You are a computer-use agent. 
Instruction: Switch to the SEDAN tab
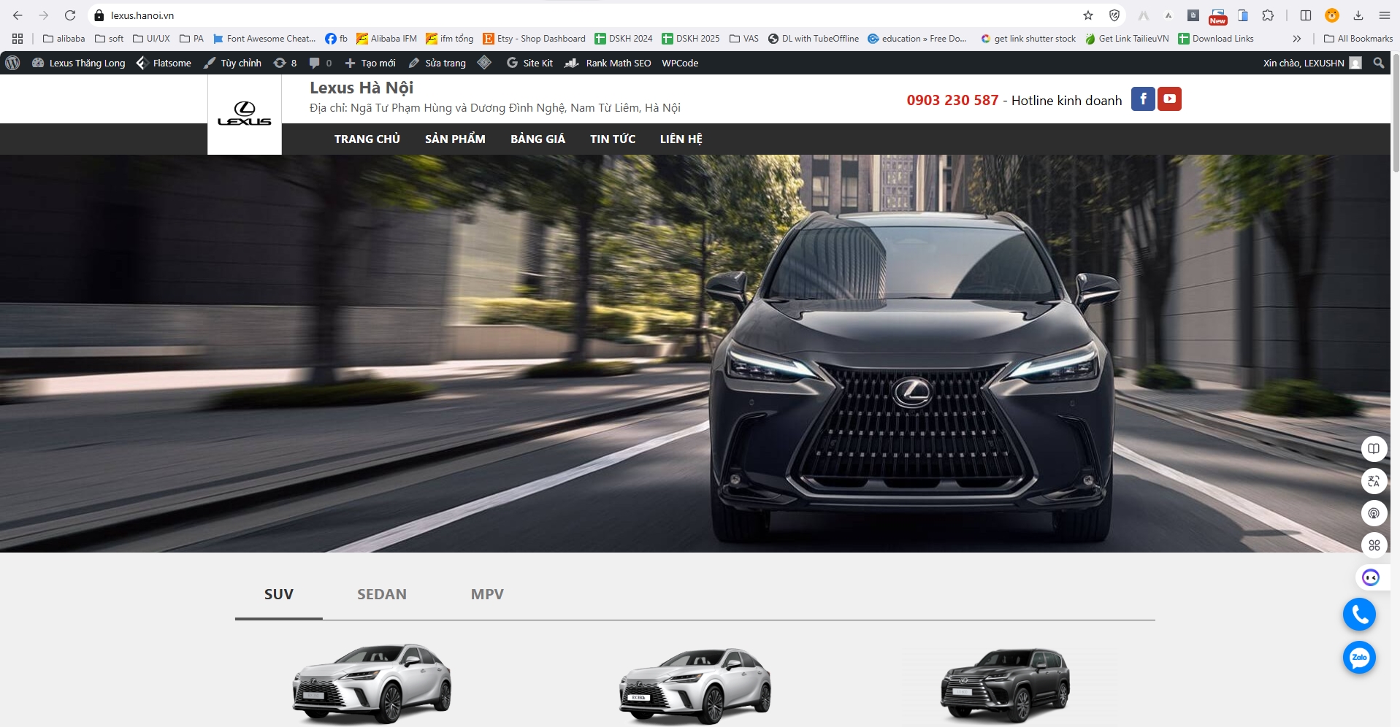tap(381, 594)
